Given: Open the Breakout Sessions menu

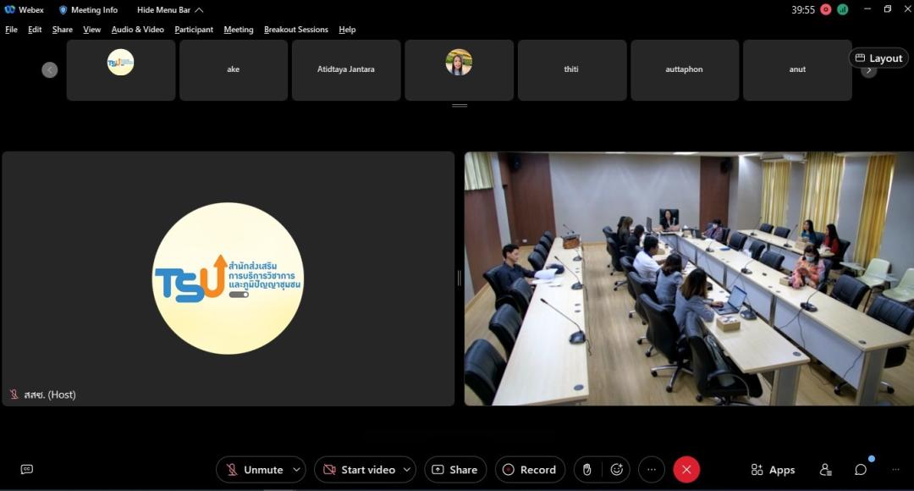Looking at the screenshot, I should [295, 30].
